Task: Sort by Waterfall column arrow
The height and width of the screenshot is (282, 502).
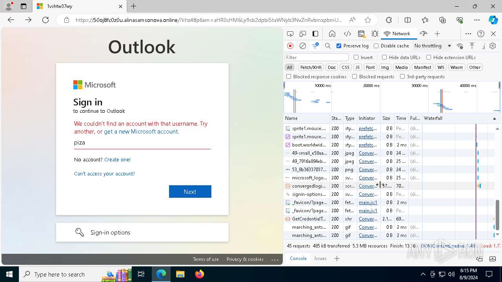Action: pos(494,118)
